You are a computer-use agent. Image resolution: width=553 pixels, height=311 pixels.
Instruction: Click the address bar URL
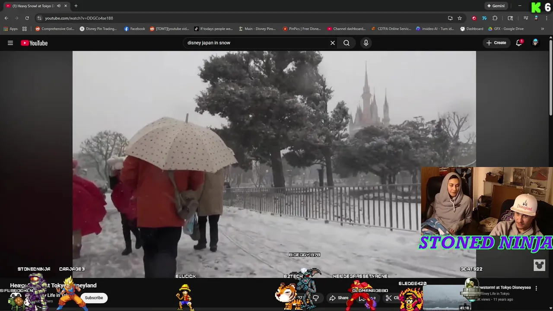pos(79,18)
